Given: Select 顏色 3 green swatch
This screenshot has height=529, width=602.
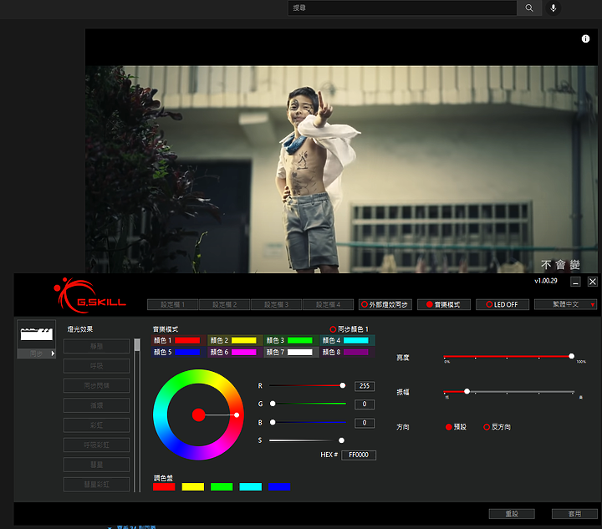Looking at the screenshot, I should 300,340.
